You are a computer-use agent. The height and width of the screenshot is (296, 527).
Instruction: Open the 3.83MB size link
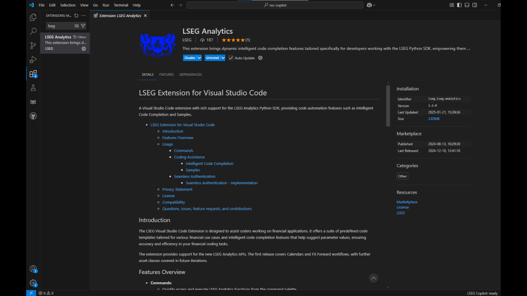434,119
